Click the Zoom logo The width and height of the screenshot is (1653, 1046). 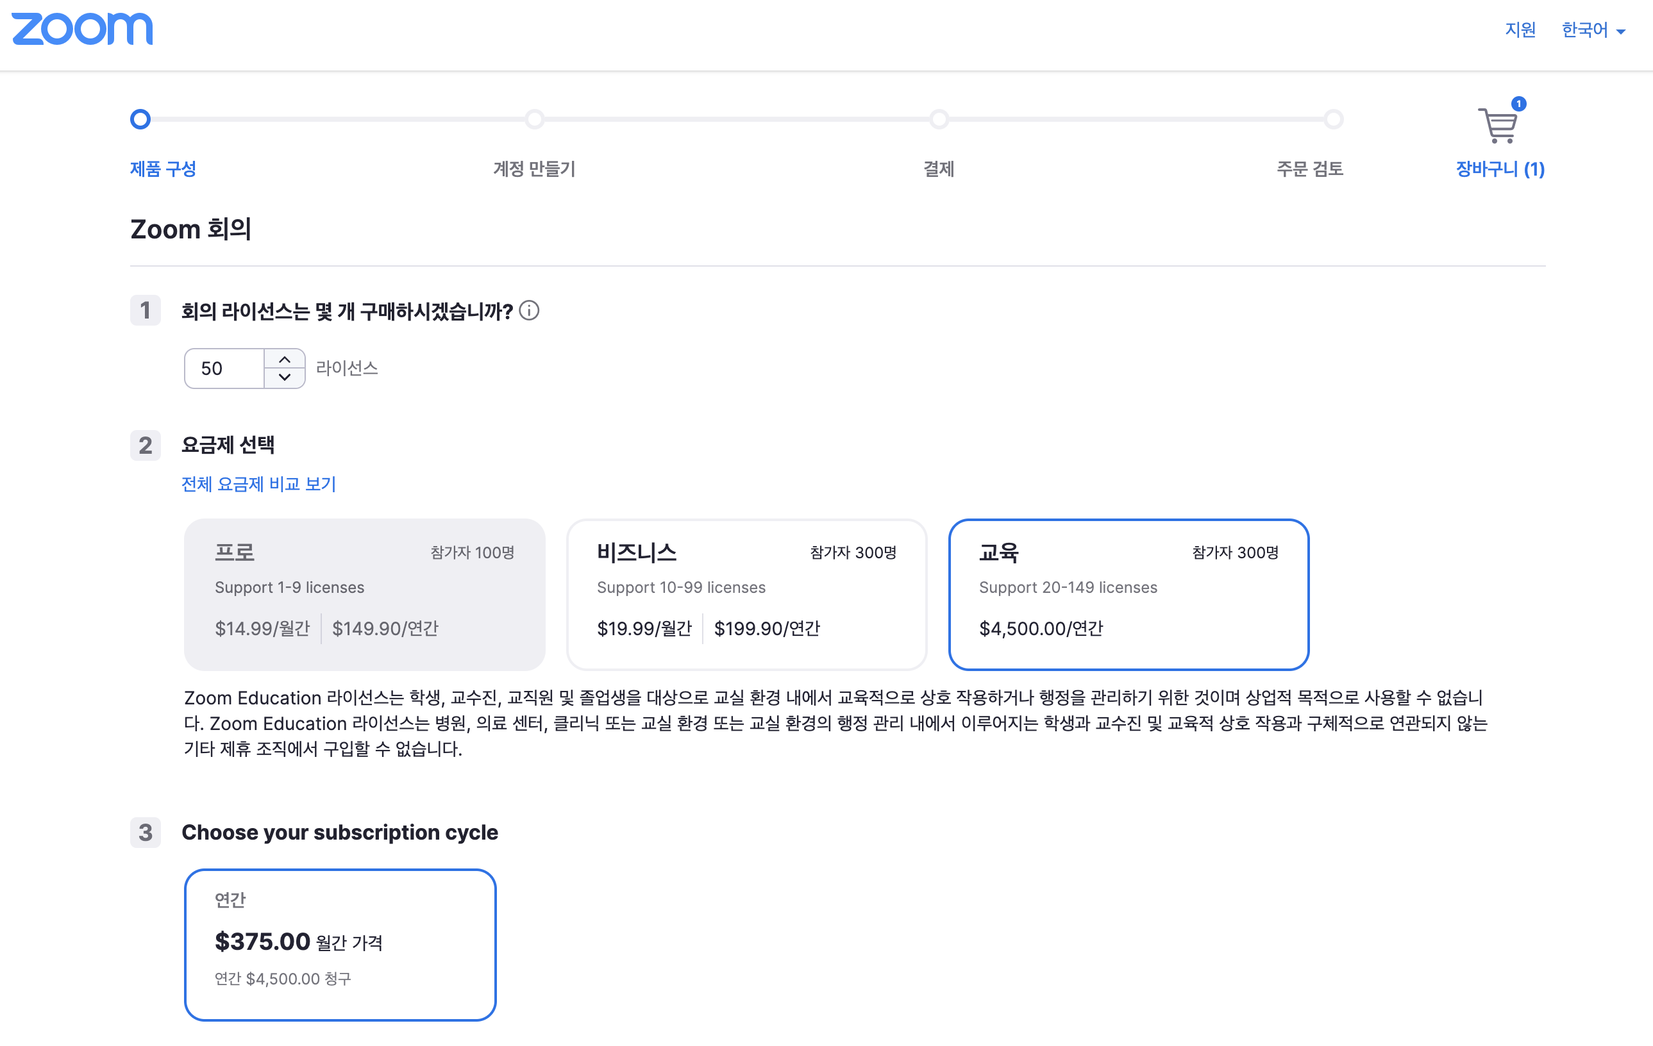click(x=82, y=29)
